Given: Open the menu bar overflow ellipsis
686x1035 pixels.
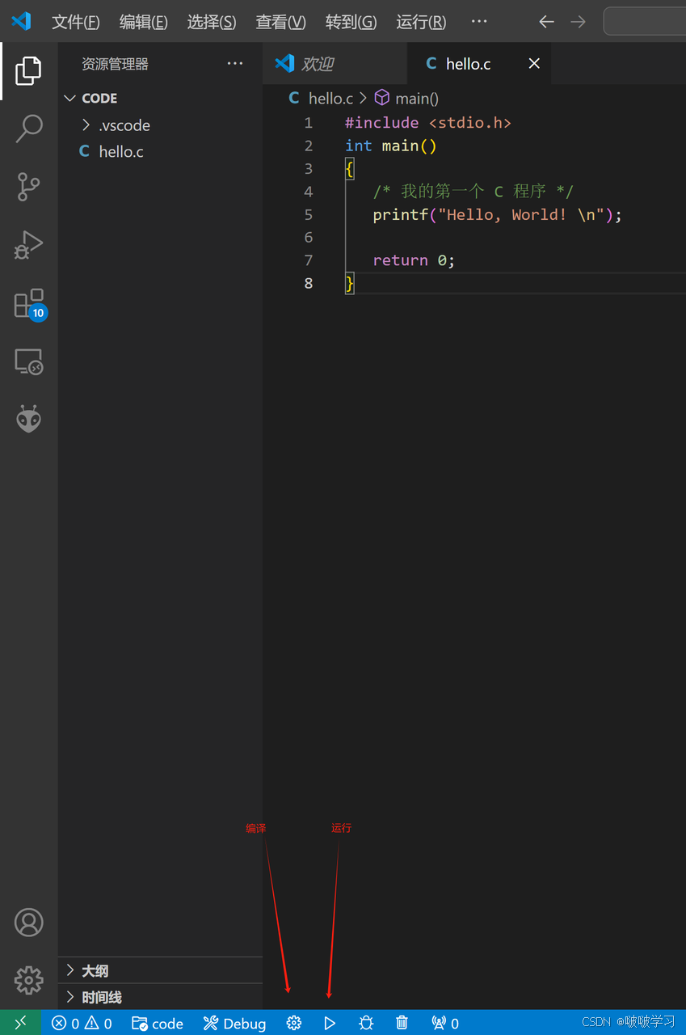Looking at the screenshot, I should (x=479, y=22).
